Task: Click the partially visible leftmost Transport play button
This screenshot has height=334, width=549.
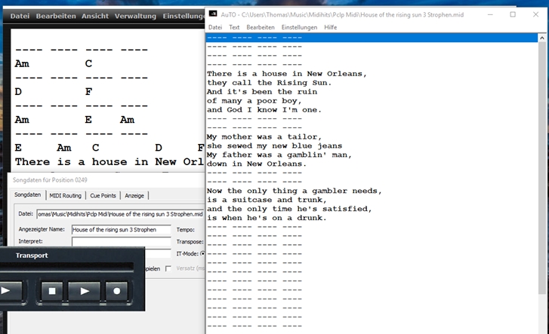Action: 11,291
